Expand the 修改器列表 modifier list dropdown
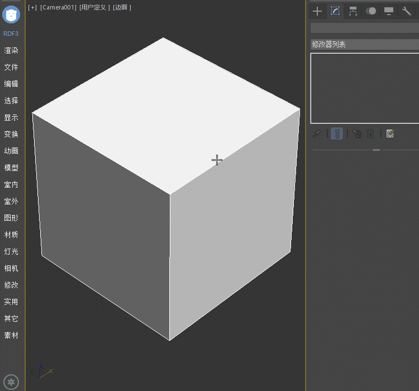The width and height of the screenshot is (419, 391). coord(364,44)
